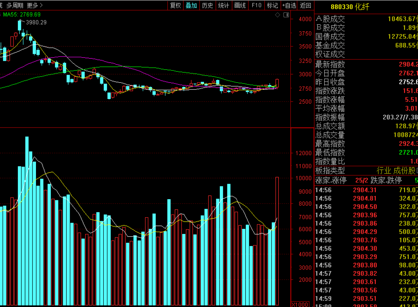Open the 统计 (statistics) toolbar function

click(224, 6)
